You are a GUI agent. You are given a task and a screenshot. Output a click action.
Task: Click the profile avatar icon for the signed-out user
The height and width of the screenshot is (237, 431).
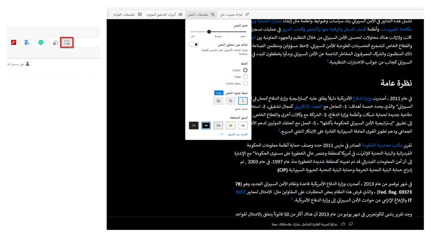click(28, 64)
